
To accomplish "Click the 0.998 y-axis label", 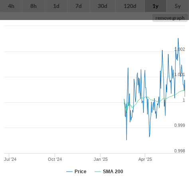I will (x=179, y=151).
